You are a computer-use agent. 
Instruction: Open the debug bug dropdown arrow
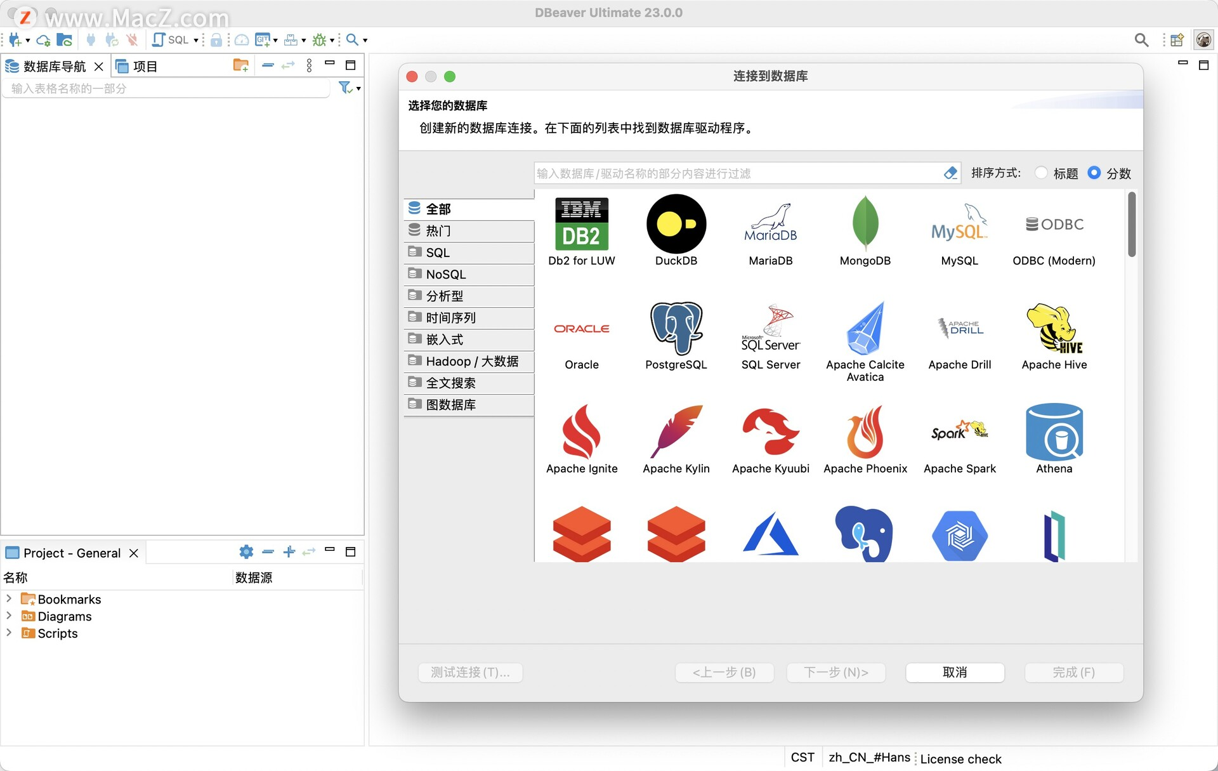point(332,41)
